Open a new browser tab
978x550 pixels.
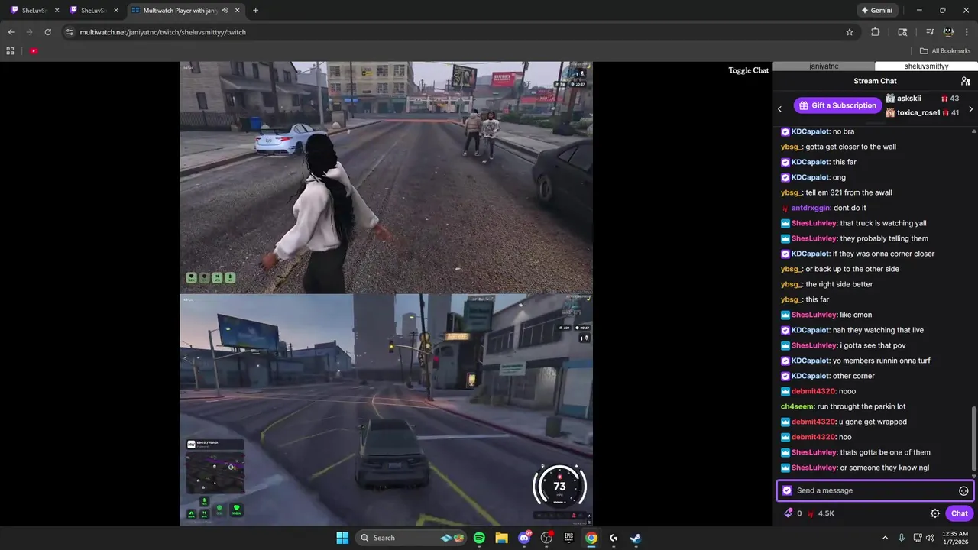(255, 11)
